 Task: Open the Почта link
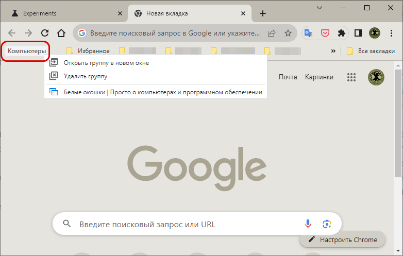[x=288, y=77]
